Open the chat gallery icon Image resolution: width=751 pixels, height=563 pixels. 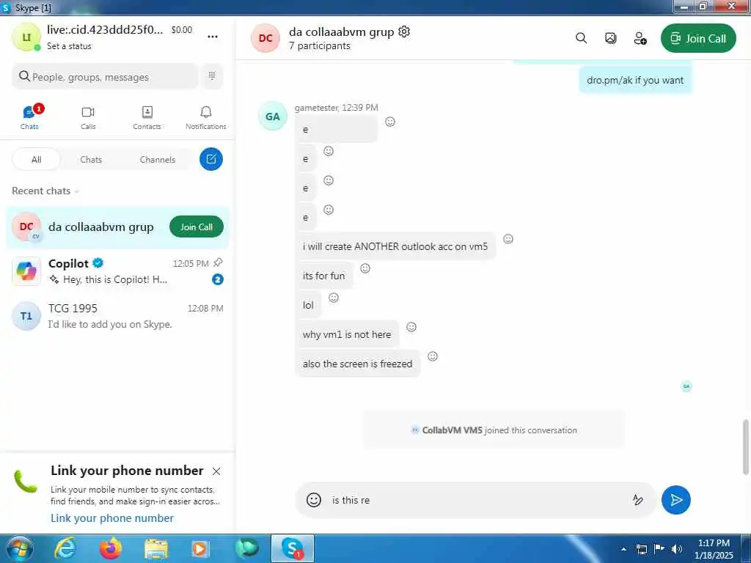pyautogui.click(x=611, y=38)
